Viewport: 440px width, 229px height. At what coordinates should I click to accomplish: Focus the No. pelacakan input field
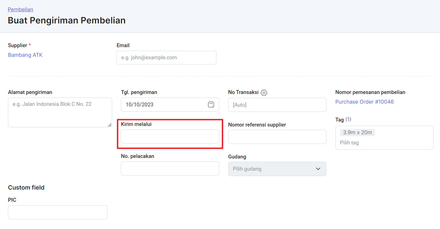tap(170, 169)
